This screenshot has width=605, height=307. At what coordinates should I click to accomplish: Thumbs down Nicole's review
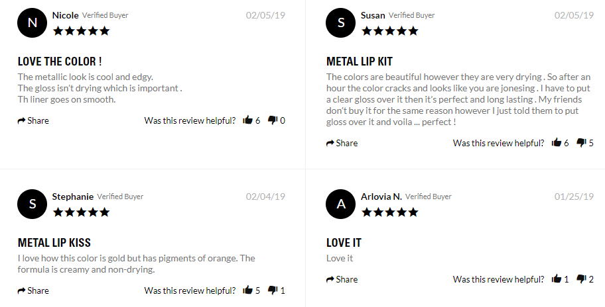(273, 120)
